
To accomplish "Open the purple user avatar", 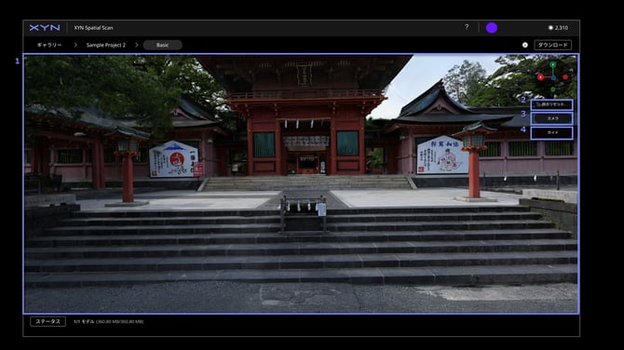I will point(492,28).
